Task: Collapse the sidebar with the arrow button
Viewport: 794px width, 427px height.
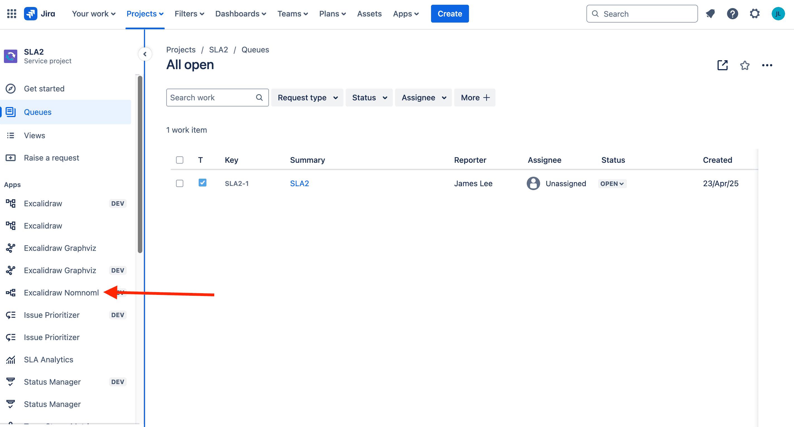Action: coord(145,54)
